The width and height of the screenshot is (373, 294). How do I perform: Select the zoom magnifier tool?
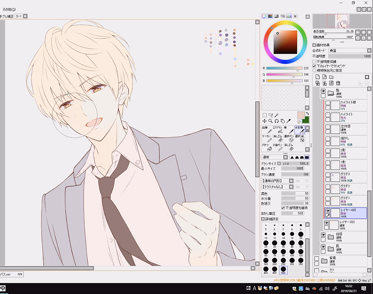point(270,121)
